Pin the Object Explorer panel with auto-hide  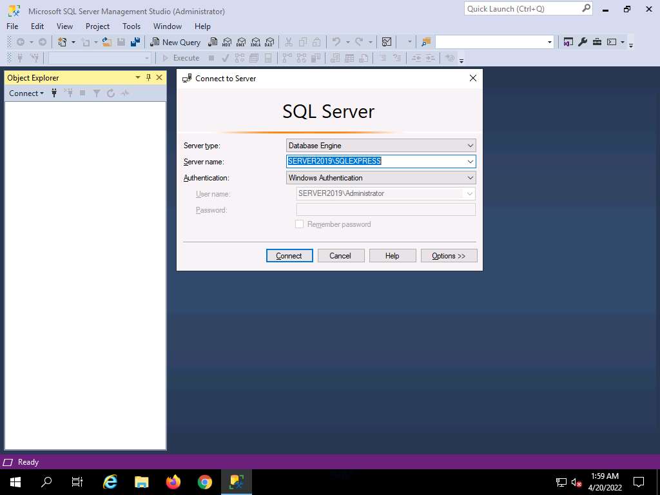pos(148,77)
